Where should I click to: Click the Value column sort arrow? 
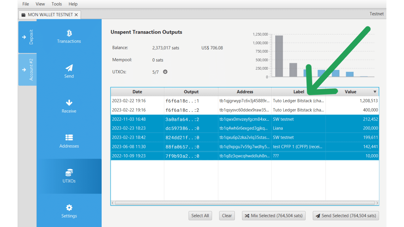(375, 92)
